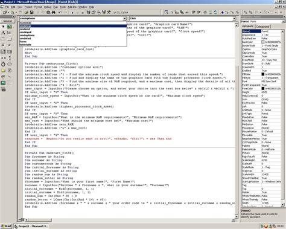Select the Timer control (stopwatch icon)
The height and width of the screenshot is (229, 286).
3,64
